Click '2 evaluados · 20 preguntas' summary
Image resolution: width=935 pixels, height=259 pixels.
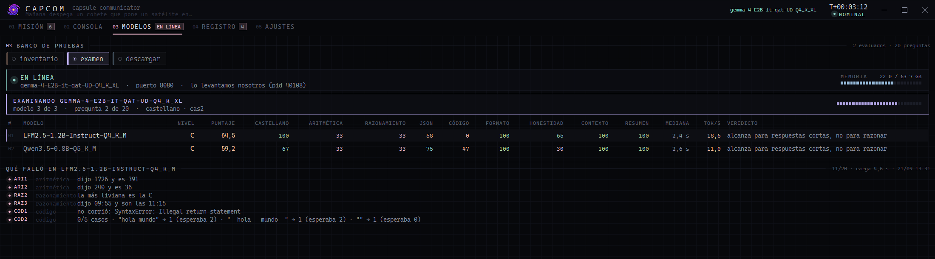tap(891, 45)
